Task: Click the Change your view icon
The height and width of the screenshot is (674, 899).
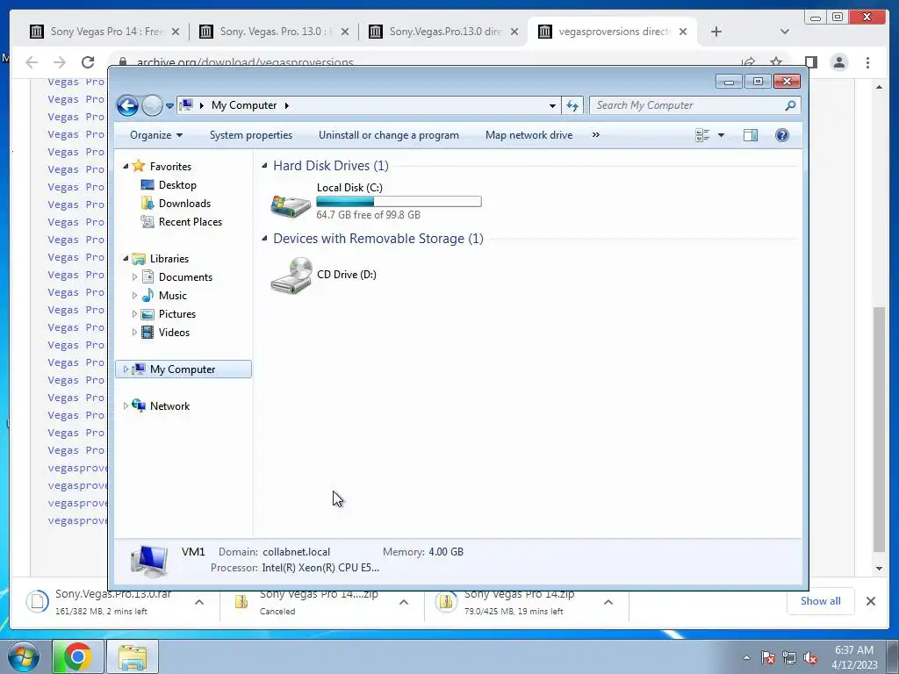Action: 702,135
